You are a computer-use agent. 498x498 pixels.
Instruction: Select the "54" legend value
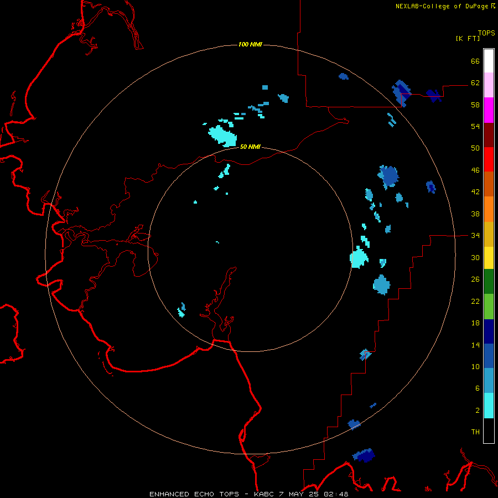475,126
